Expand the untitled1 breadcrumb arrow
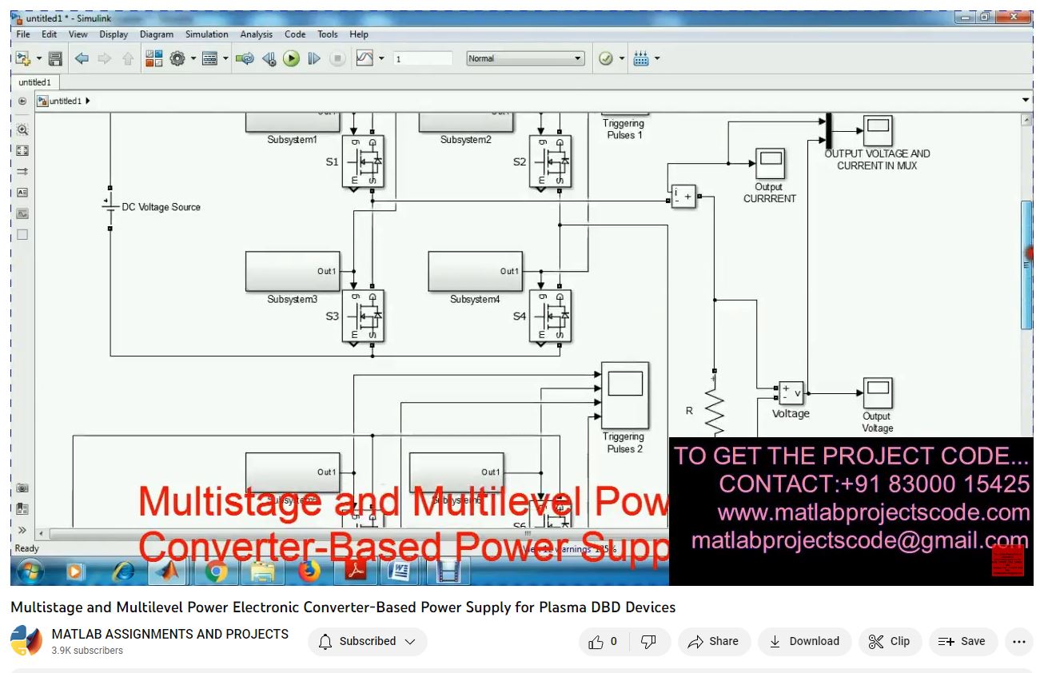The image size is (1044, 673). (88, 102)
